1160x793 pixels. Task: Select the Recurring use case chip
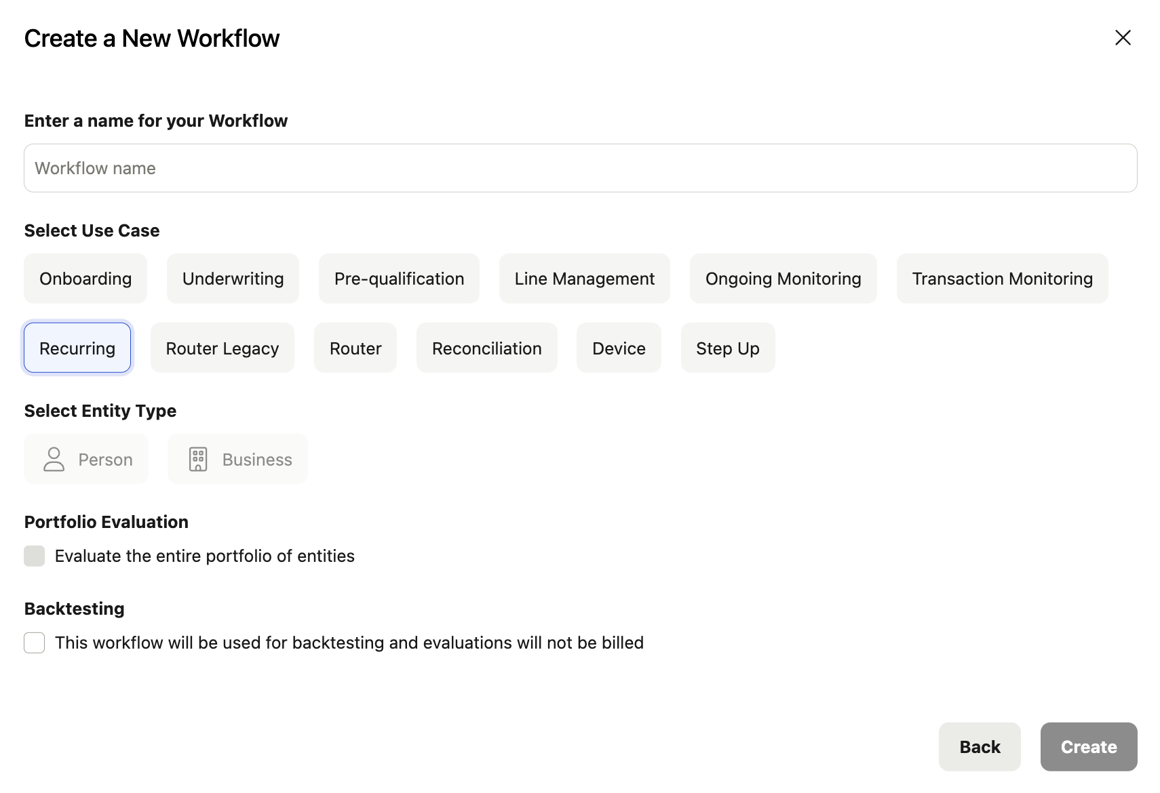[x=77, y=348]
